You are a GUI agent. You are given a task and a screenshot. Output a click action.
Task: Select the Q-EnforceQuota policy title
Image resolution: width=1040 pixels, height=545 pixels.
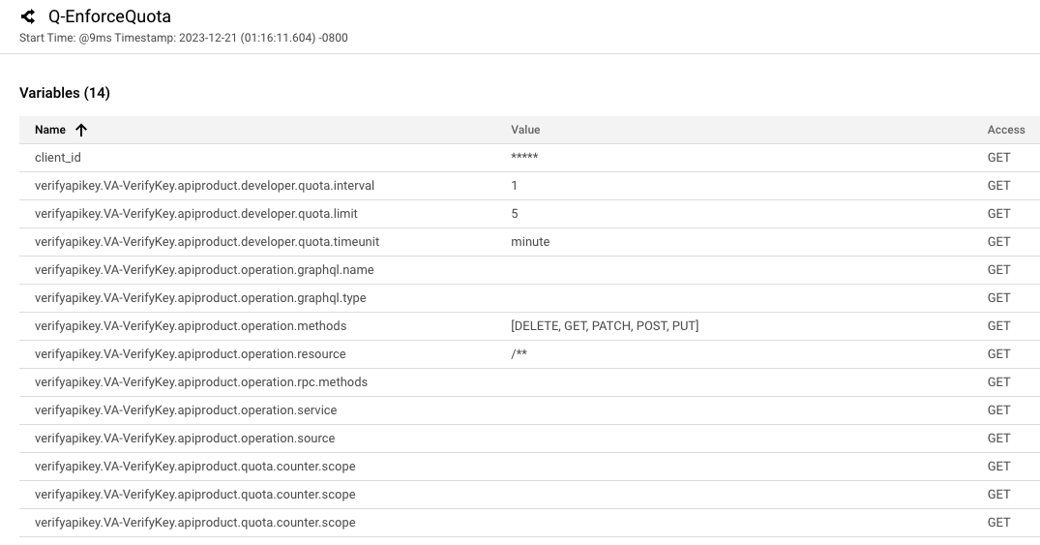(x=109, y=16)
